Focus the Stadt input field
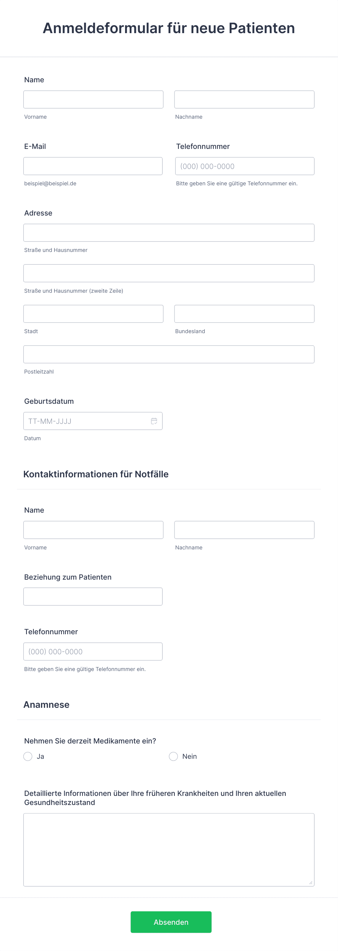The width and height of the screenshot is (338, 951). click(x=93, y=314)
